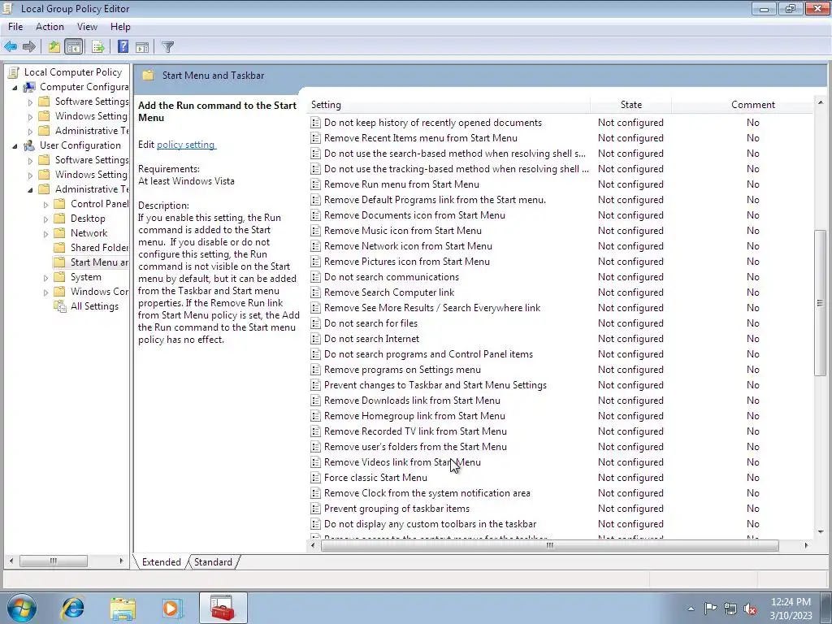Open Windows Media Player taskbar icon
The width and height of the screenshot is (832, 624).
tap(172, 608)
